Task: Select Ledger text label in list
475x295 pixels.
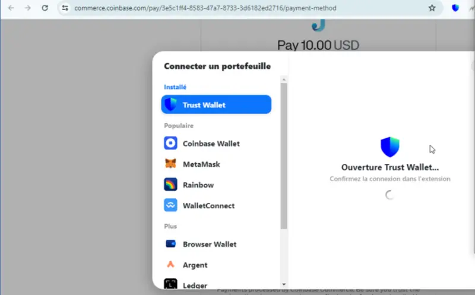Action: point(195,286)
